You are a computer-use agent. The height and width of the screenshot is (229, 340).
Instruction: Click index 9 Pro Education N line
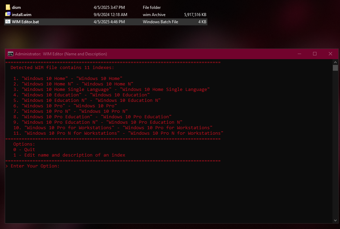pos(98,122)
